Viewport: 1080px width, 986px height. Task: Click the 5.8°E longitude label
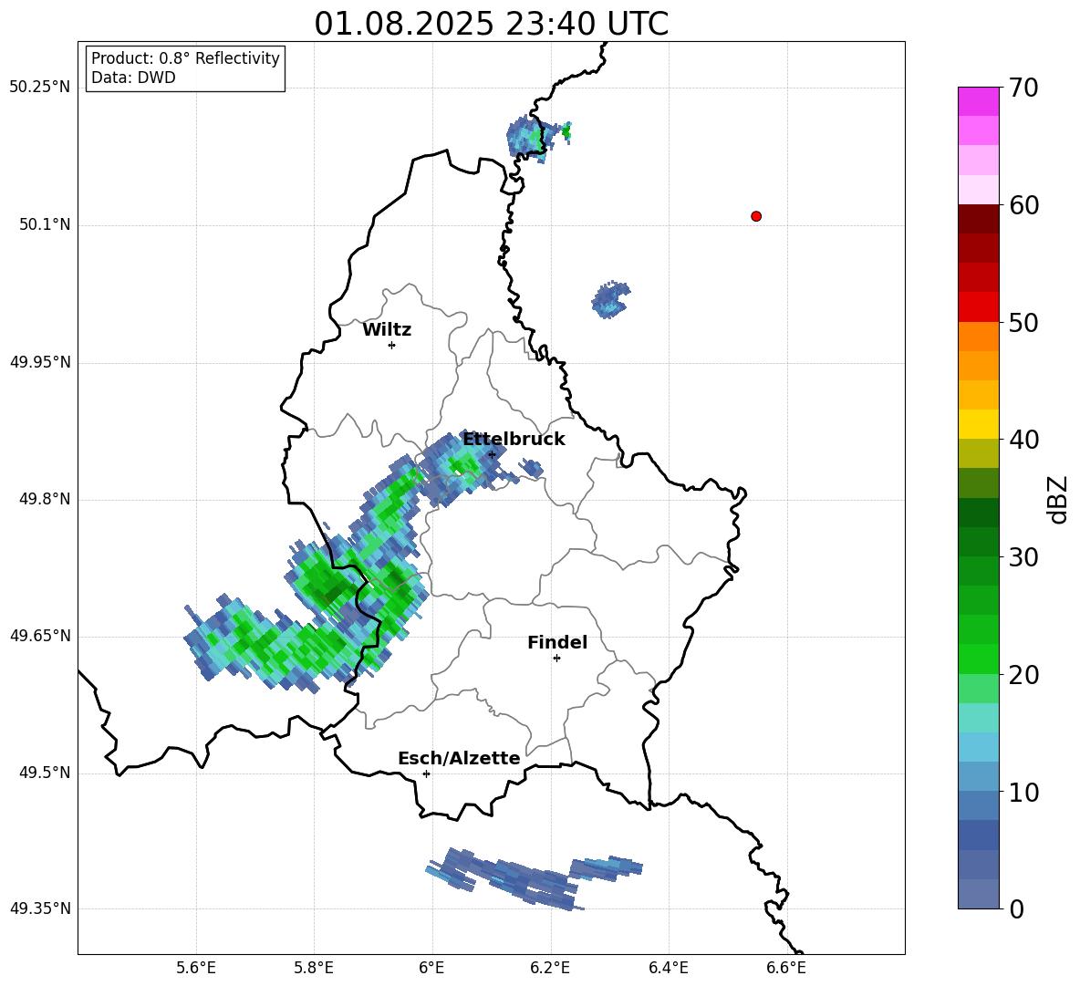click(314, 968)
